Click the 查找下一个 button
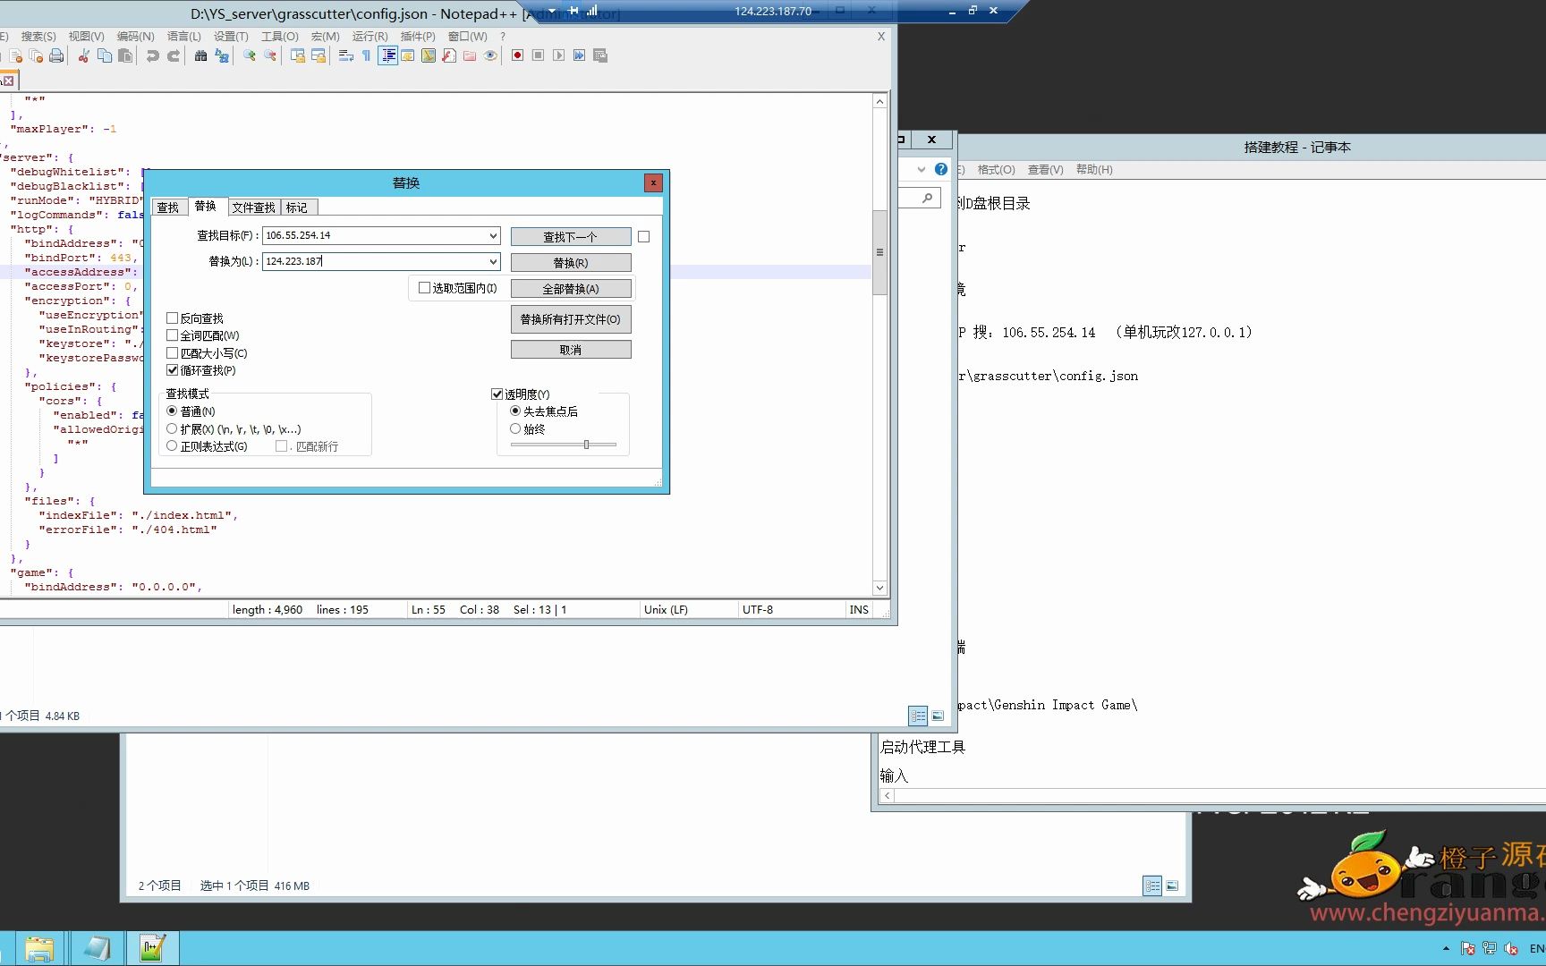 [571, 237]
